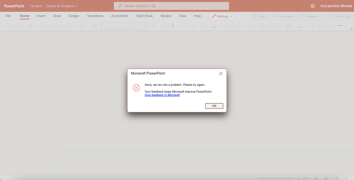Image resolution: width=354 pixels, height=180 pixels.
Task: Click the Undo icon in the ribbon
Action: click(x=7, y=26)
